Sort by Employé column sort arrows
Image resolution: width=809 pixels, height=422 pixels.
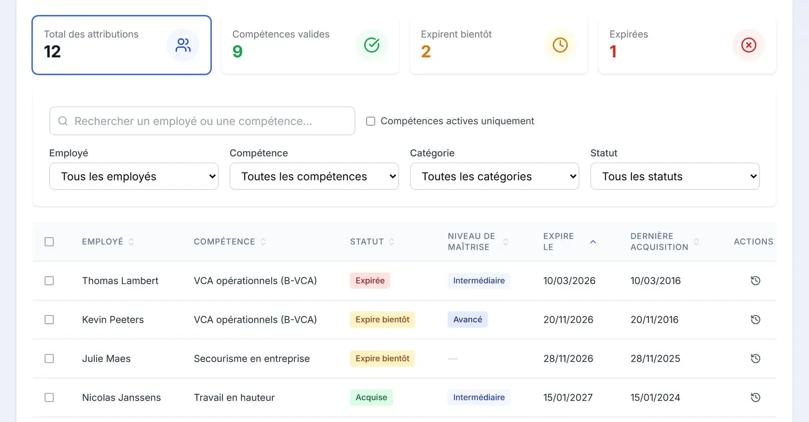pyautogui.click(x=131, y=242)
